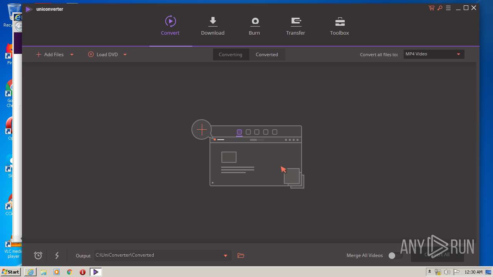This screenshot has width=493, height=277.
Task: Toggle the Merge All Videos switch
Action: [395, 255]
